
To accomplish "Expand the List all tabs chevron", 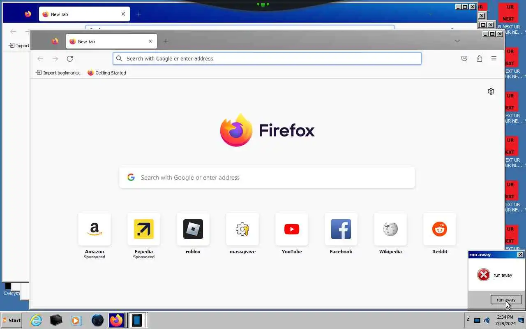I will [x=457, y=41].
